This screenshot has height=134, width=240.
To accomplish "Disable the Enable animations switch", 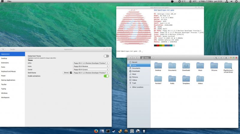I will tap(106, 76).
